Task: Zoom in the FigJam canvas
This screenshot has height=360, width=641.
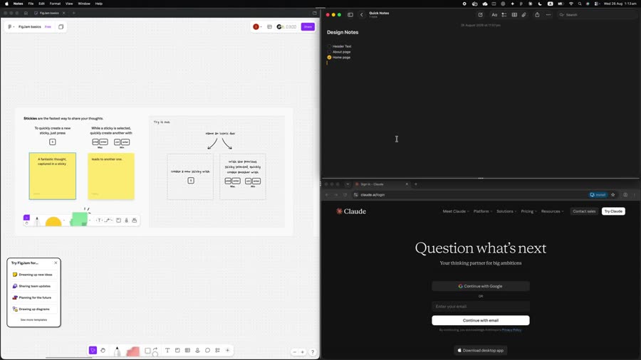Action: 303,352
